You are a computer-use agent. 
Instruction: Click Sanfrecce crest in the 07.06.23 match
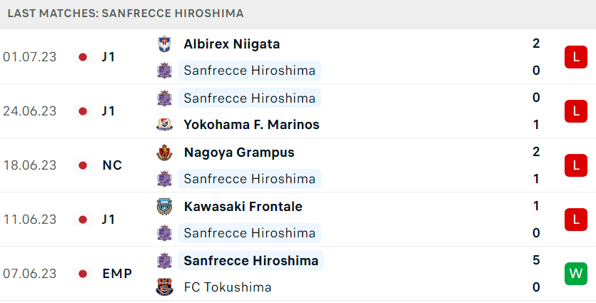tap(165, 260)
